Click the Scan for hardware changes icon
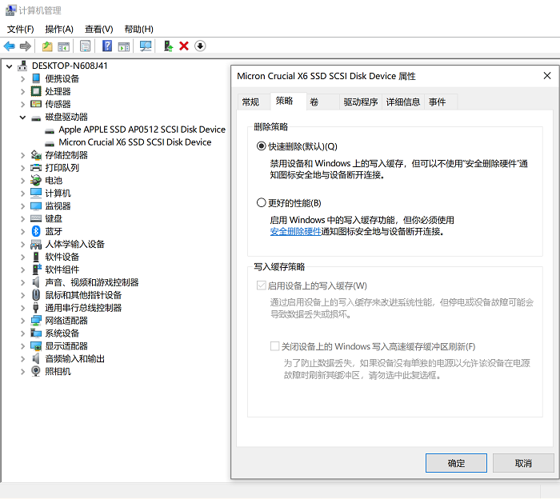 coord(146,46)
